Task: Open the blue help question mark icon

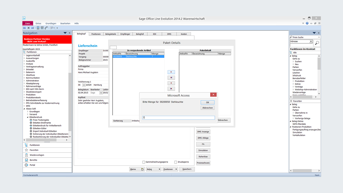Action: [x=307, y=23]
